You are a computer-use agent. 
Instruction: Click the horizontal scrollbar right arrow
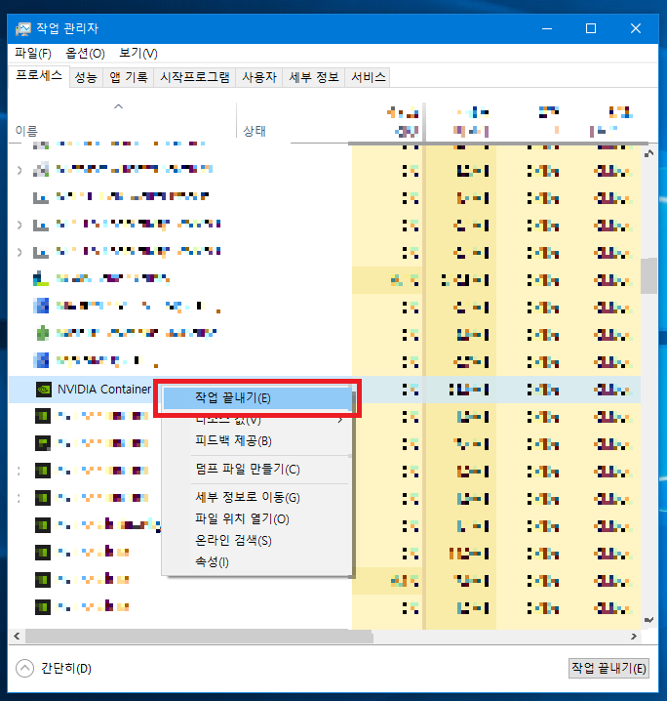tap(634, 637)
